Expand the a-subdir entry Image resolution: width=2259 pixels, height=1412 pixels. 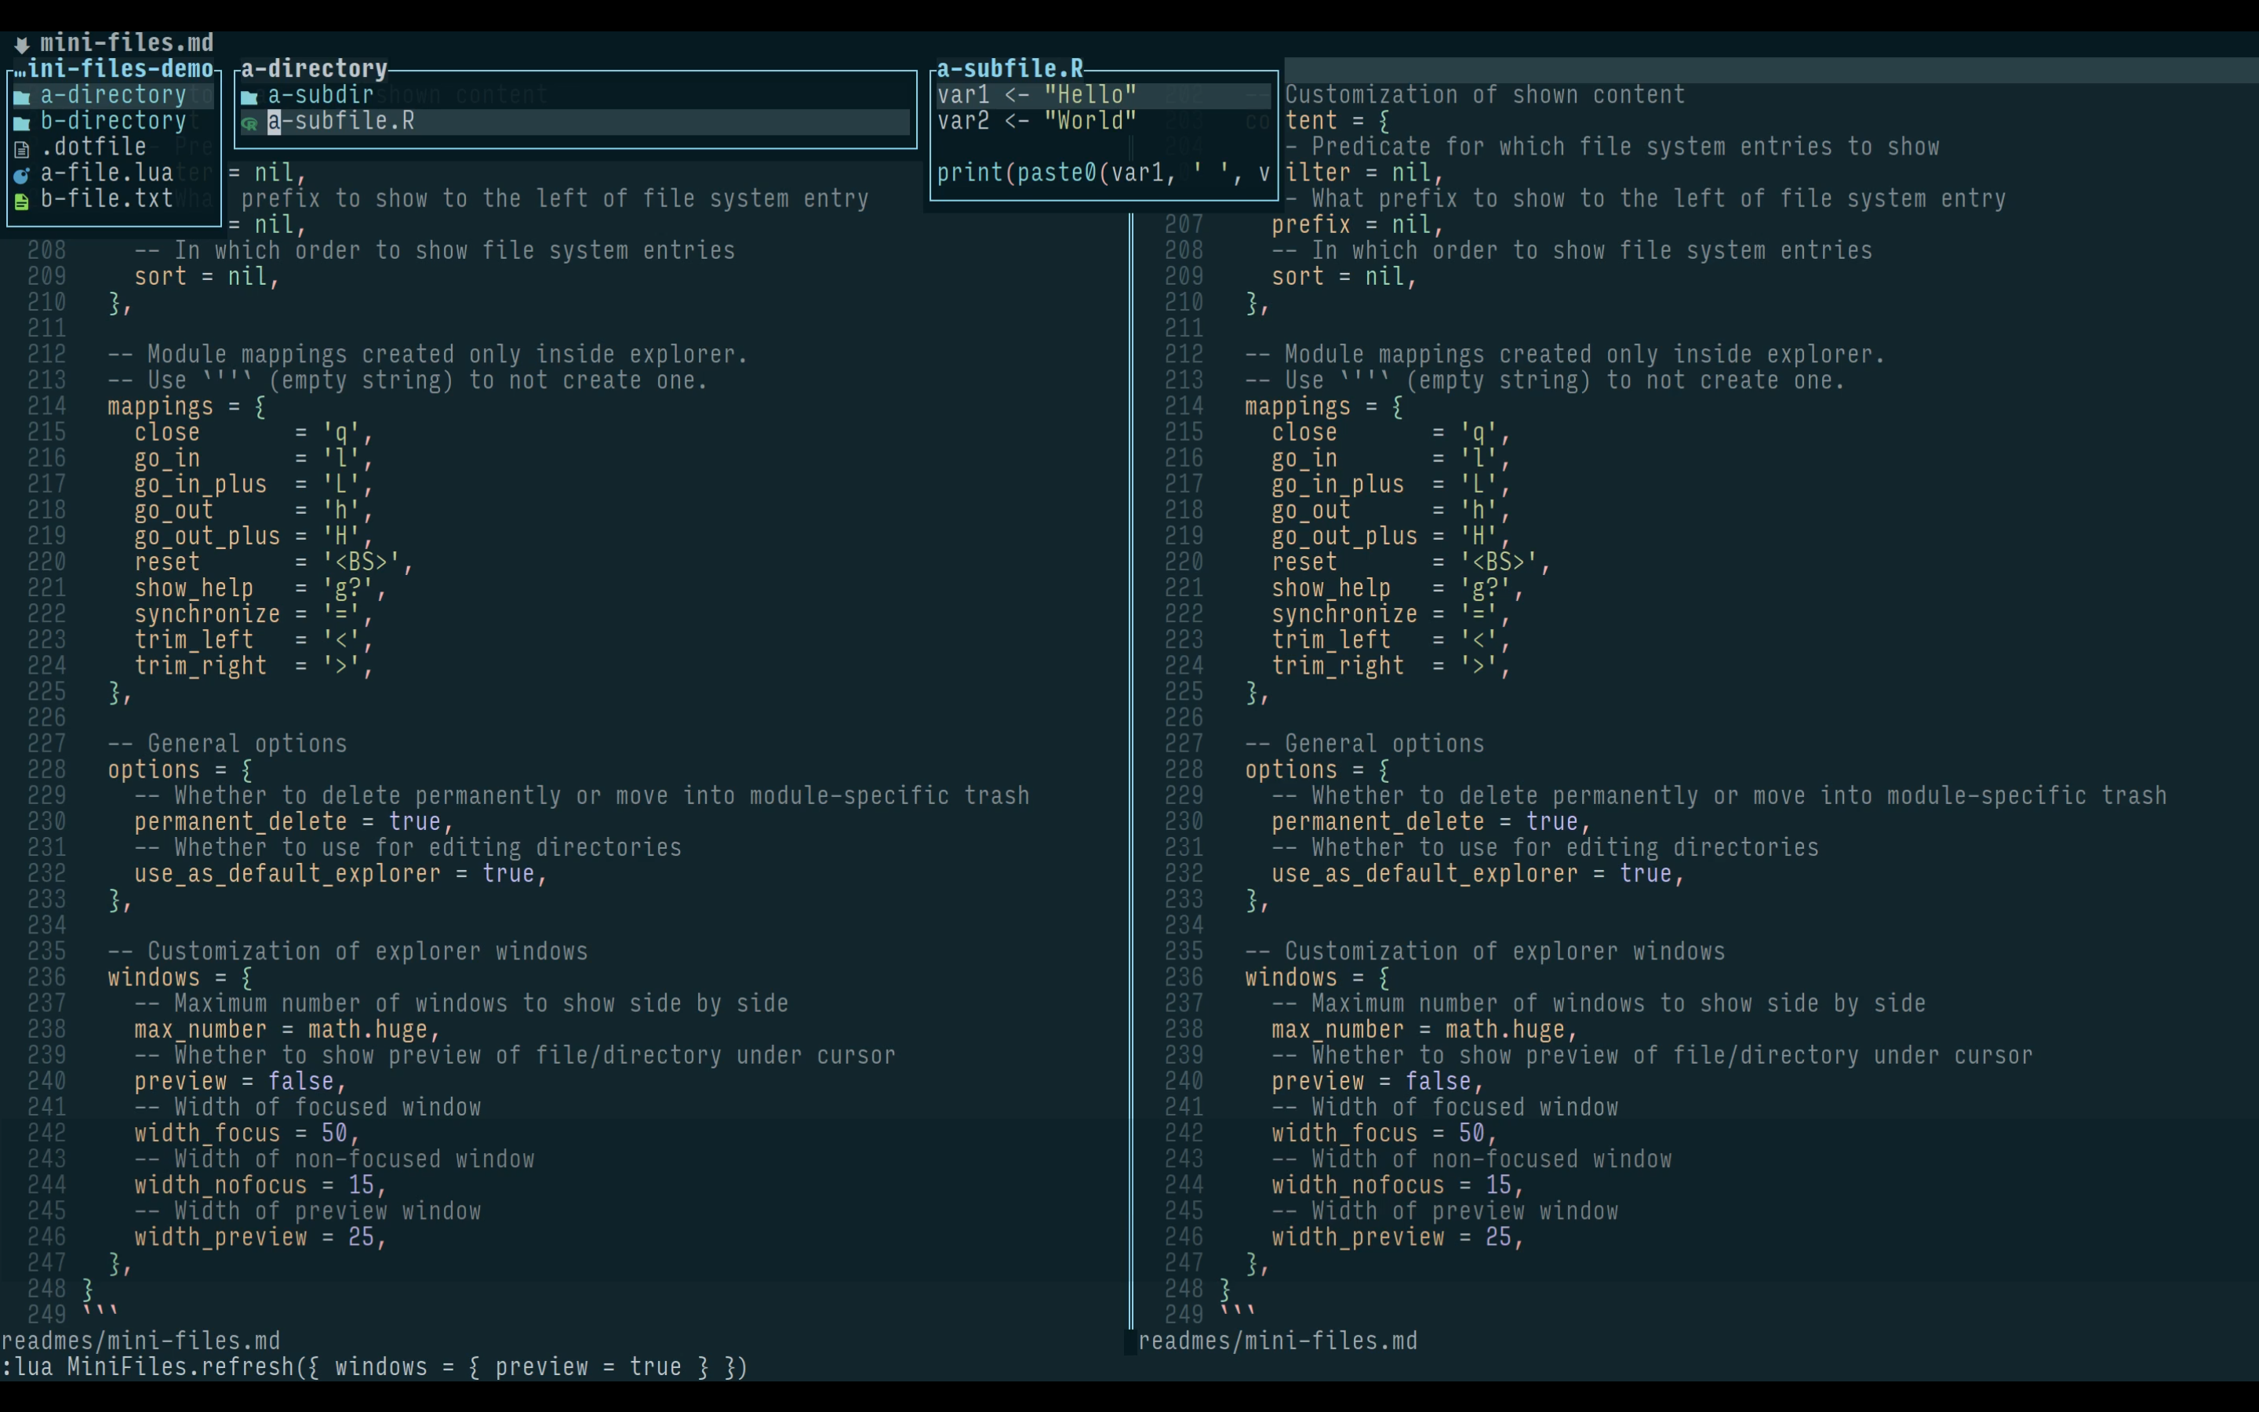(x=320, y=95)
